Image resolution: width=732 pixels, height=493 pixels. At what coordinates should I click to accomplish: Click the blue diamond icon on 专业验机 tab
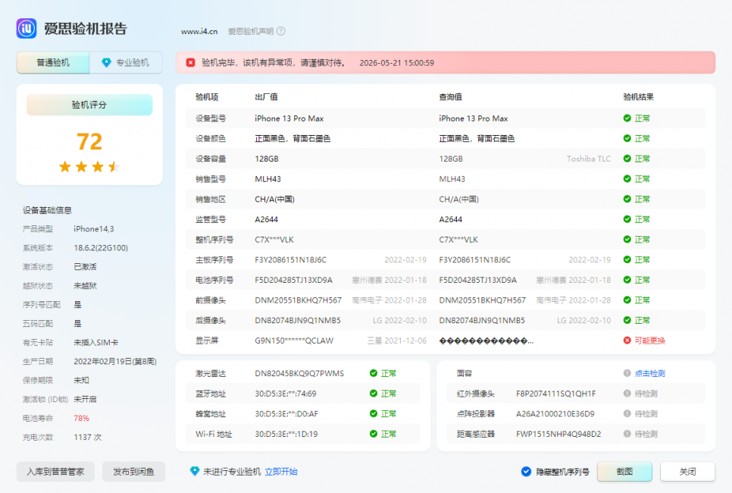106,63
